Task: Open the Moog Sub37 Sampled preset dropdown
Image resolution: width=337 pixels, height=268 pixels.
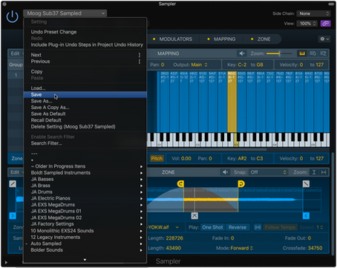Action: click(x=65, y=13)
